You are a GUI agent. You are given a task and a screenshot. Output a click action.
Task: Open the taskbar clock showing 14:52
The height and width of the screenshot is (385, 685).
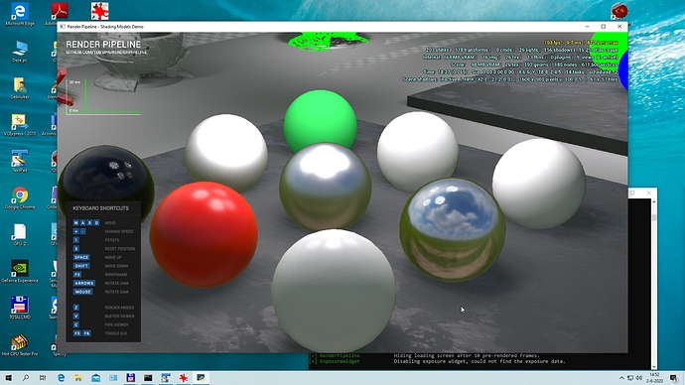point(654,378)
